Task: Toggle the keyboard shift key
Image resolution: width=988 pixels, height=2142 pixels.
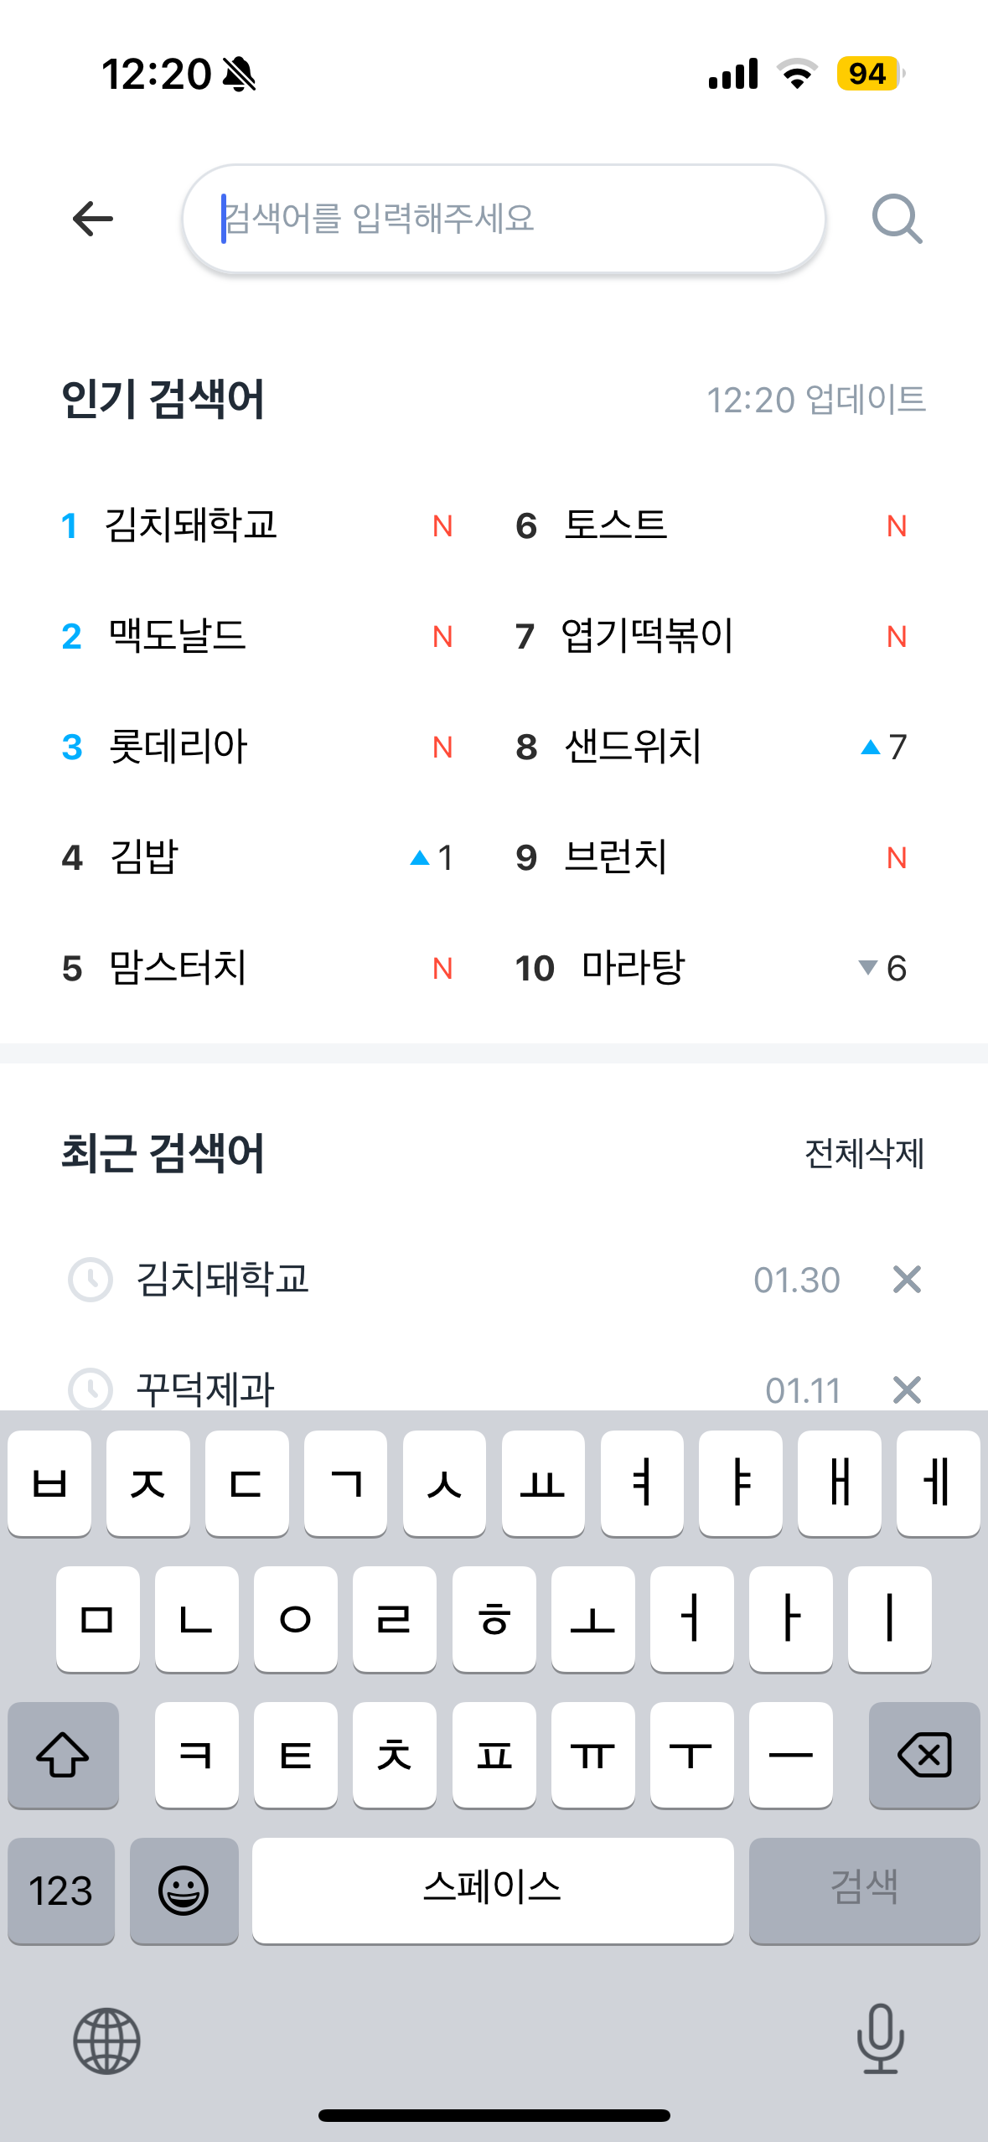Action: tap(63, 1755)
